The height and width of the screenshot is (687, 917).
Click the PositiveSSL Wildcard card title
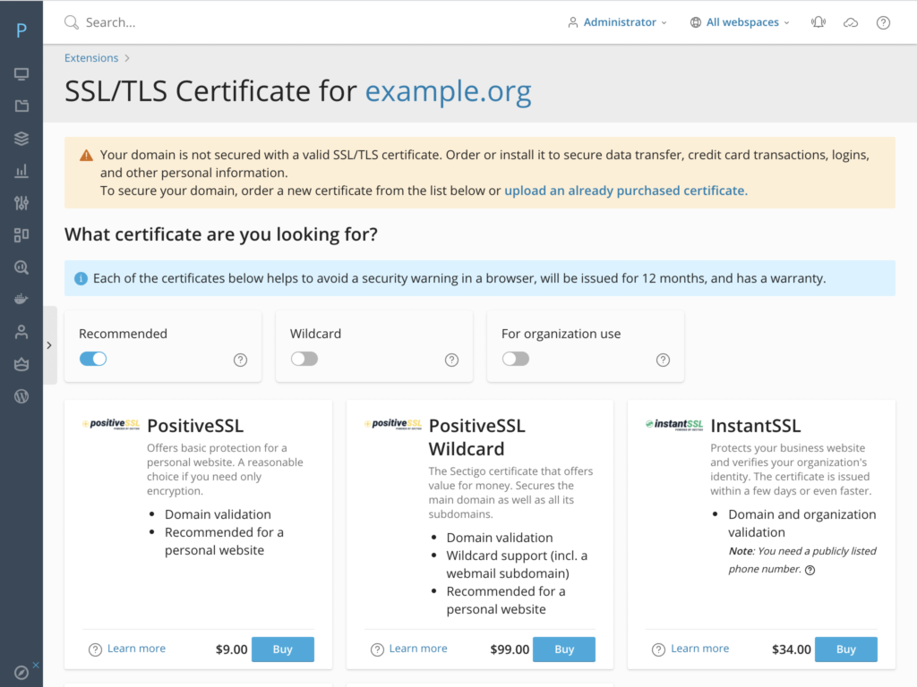click(x=476, y=437)
